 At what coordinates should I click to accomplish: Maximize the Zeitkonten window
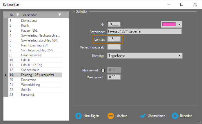182,4
